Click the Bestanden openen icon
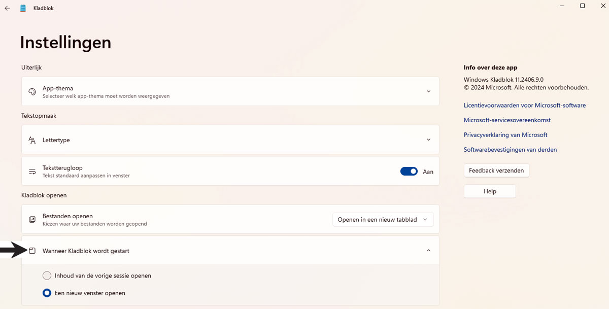 click(32, 220)
